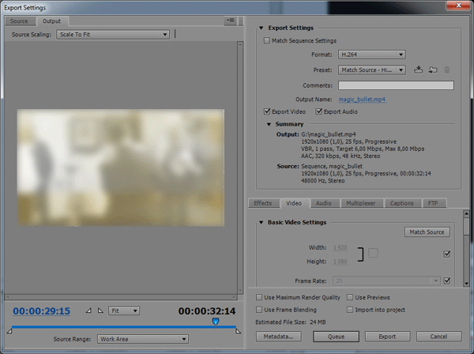Click the preview vertical scrollbar down arrow
Screen dimensions: 474x354
pos(240,291)
